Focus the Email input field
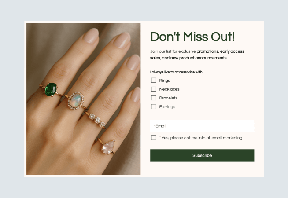Screen dimensions: 288x198 (x=202, y=126)
